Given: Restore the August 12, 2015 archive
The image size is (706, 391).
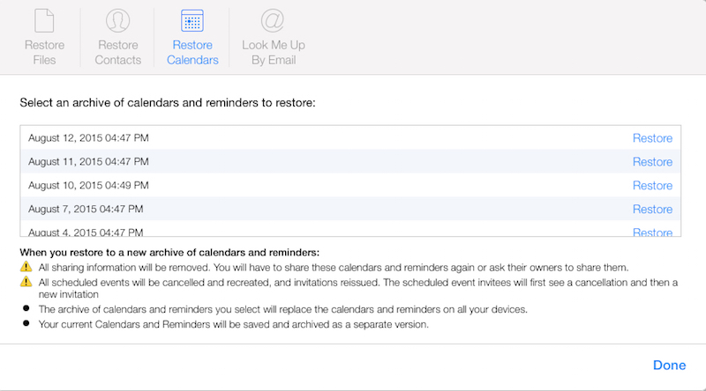Looking at the screenshot, I should tap(652, 138).
